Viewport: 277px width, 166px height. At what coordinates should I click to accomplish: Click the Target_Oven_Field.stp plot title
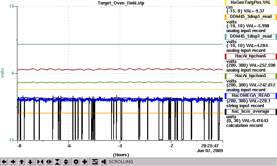click(x=121, y=3)
